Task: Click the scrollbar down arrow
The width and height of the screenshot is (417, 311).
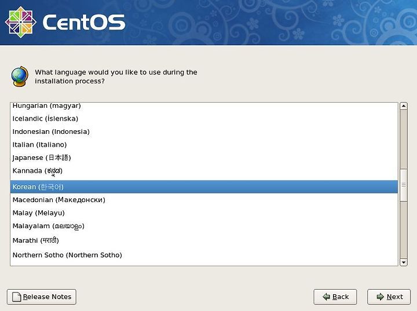Action: 404,262
